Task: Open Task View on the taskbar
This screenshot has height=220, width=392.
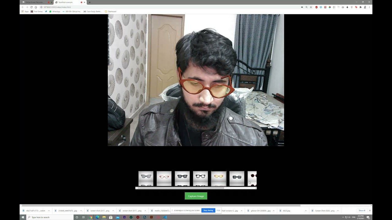Action: click(84, 217)
